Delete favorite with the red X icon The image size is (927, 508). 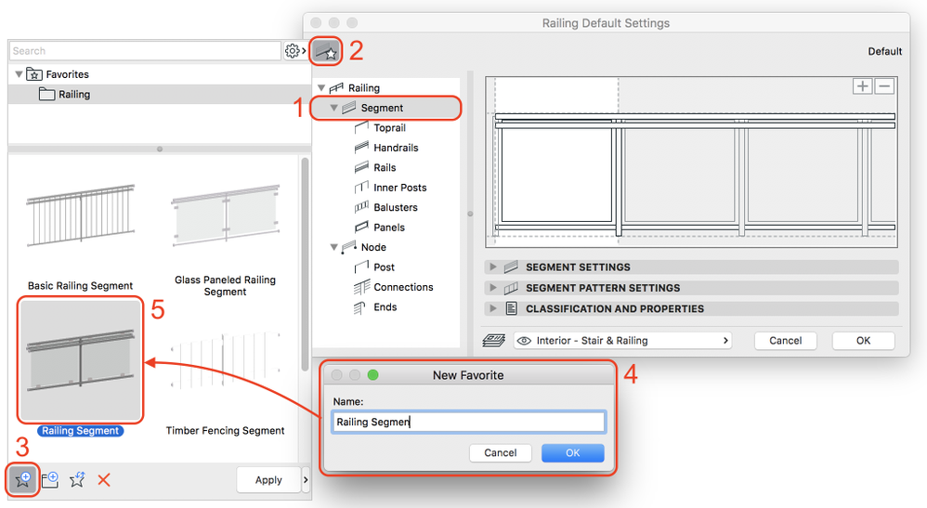click(x=104, y=479)
